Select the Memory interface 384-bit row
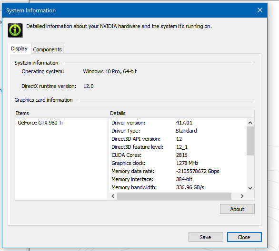This screenshot has width=279, height=251. point(178,179)
